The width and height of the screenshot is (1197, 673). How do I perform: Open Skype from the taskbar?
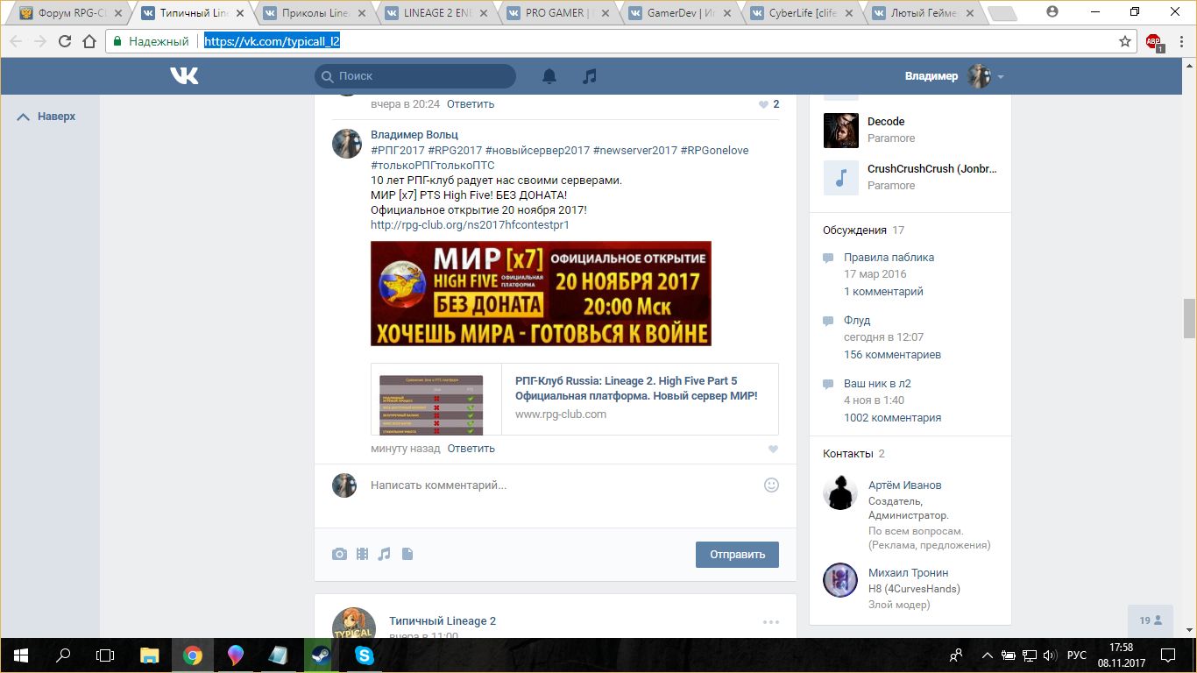(364, 655)
